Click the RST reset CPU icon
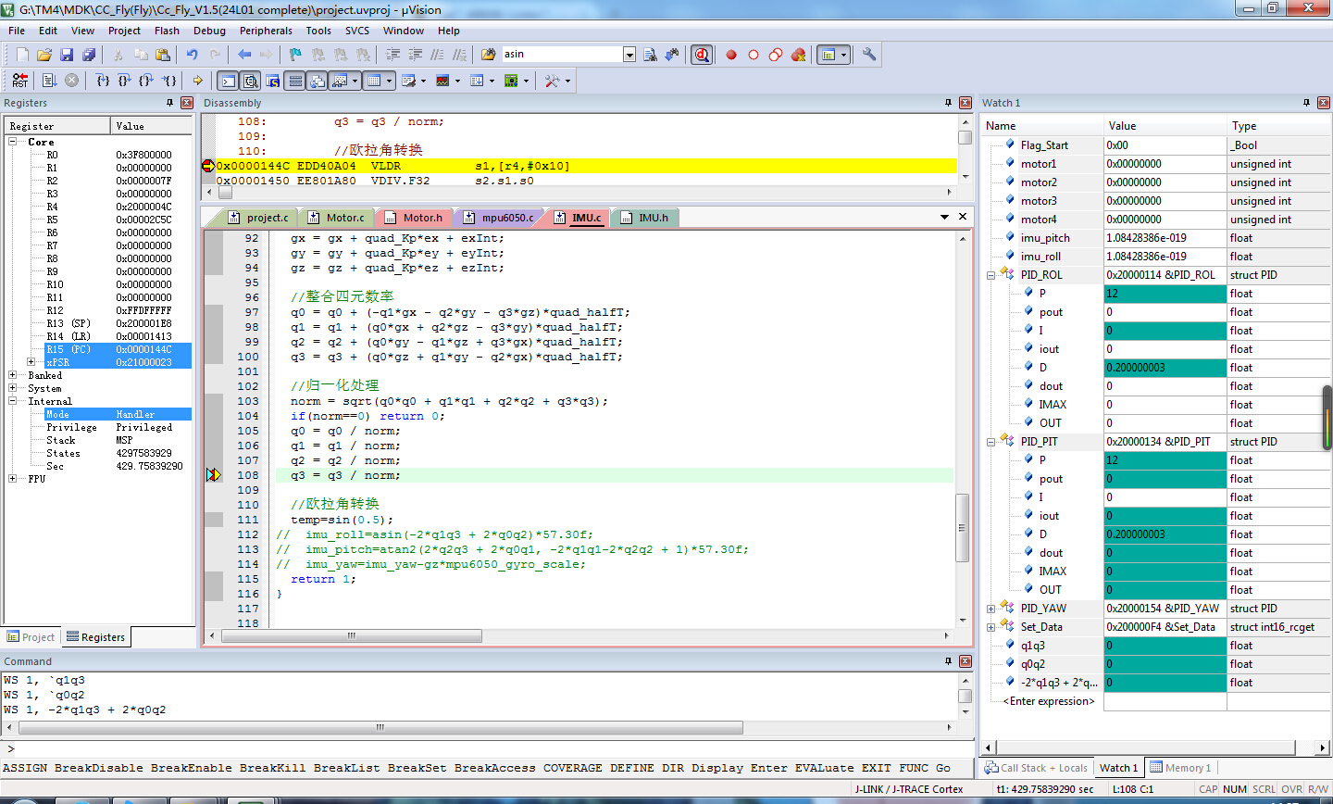This screenshot has width=1333, height=804. coord(19,81)
